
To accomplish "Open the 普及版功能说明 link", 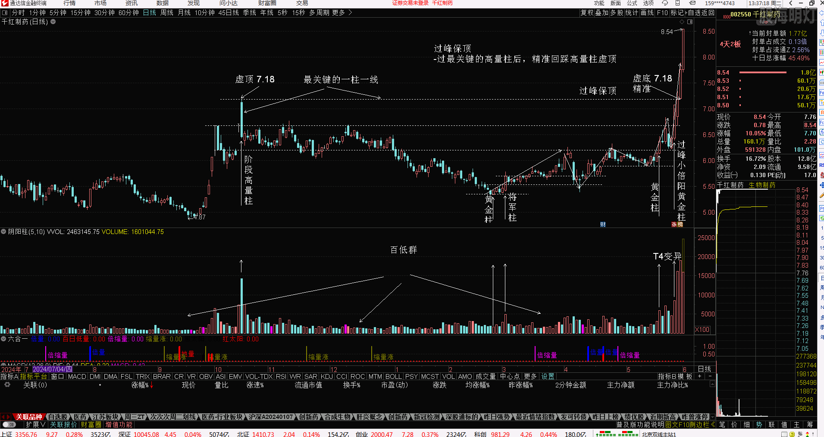I will (640, 425).
